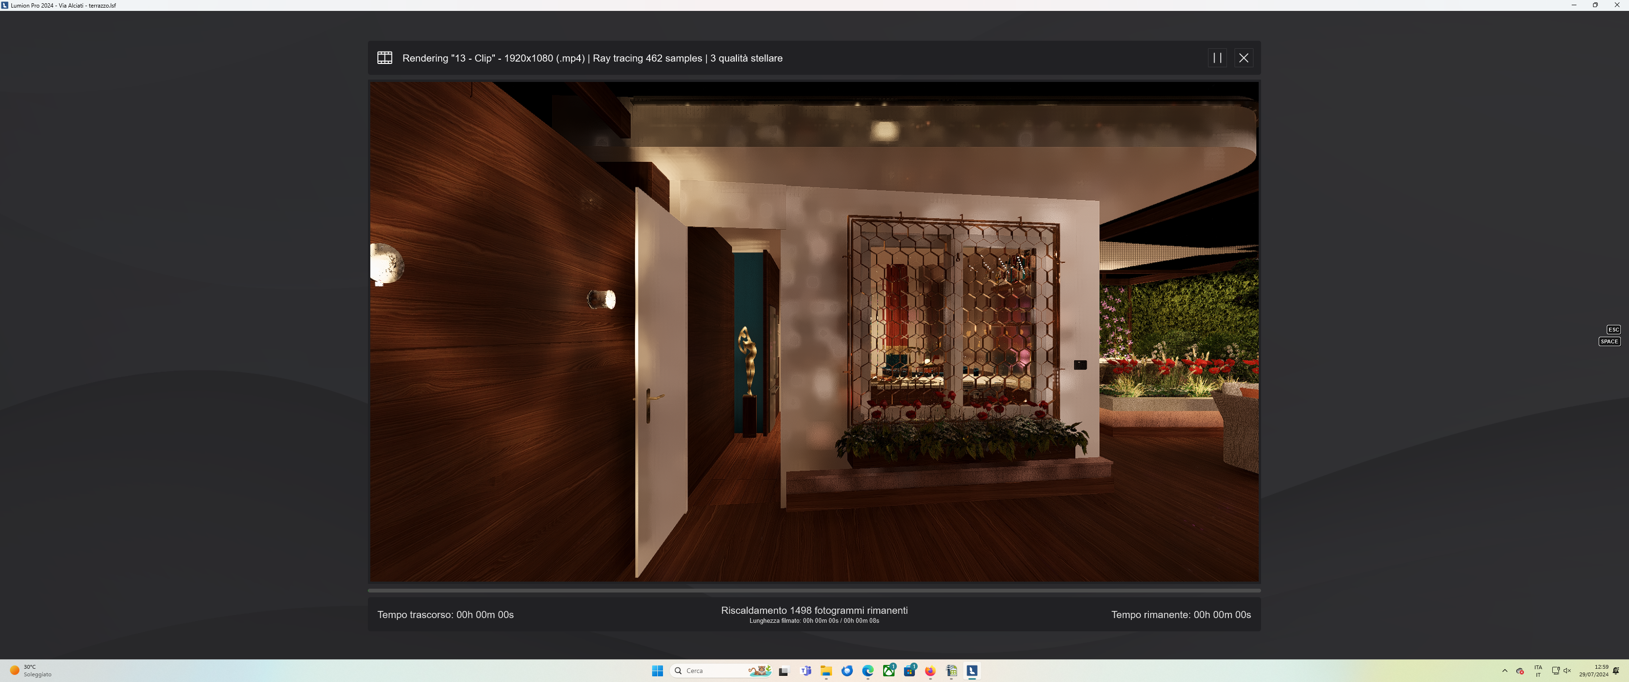Click the ESC shortcut hint

[x=1613, y=330]
